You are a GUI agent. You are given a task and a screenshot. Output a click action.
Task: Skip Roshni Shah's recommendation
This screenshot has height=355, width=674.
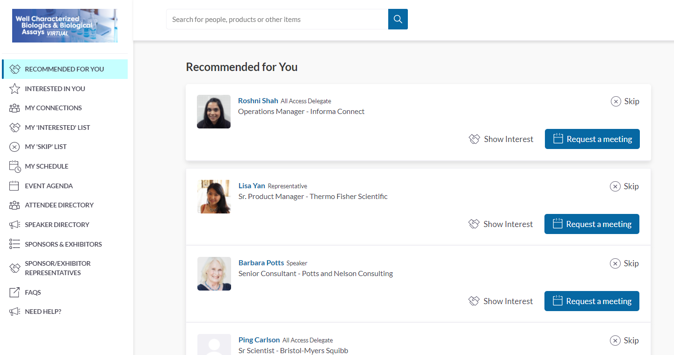click(625, 101)
